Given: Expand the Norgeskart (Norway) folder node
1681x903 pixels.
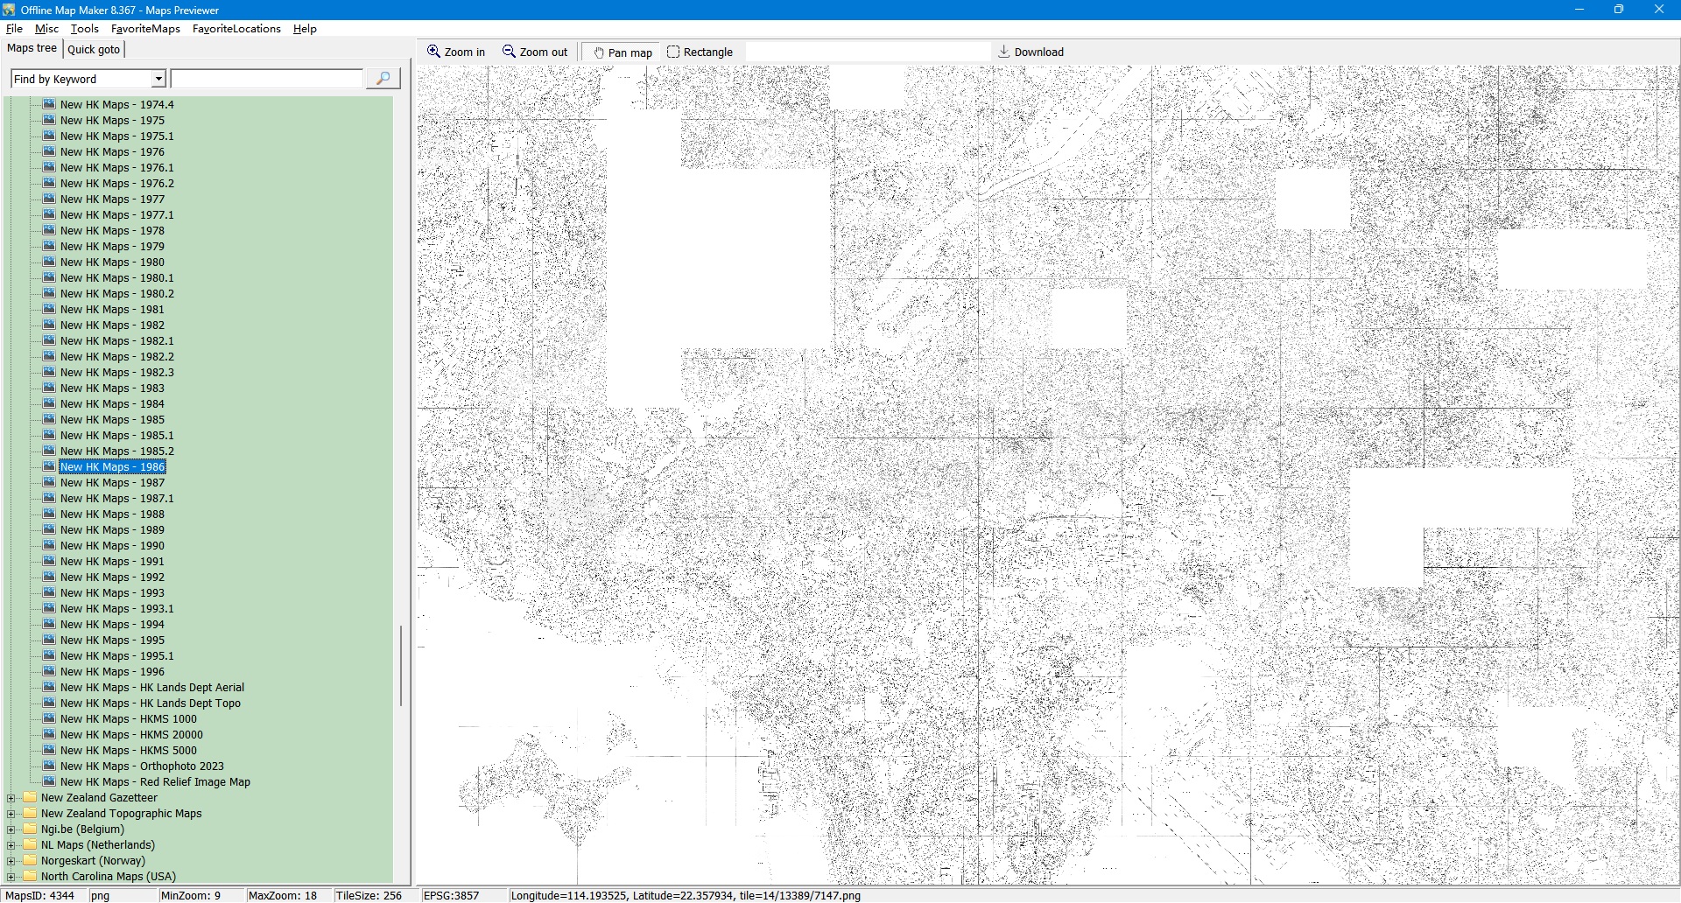Looking at the screenshot, I should (11, 861).
